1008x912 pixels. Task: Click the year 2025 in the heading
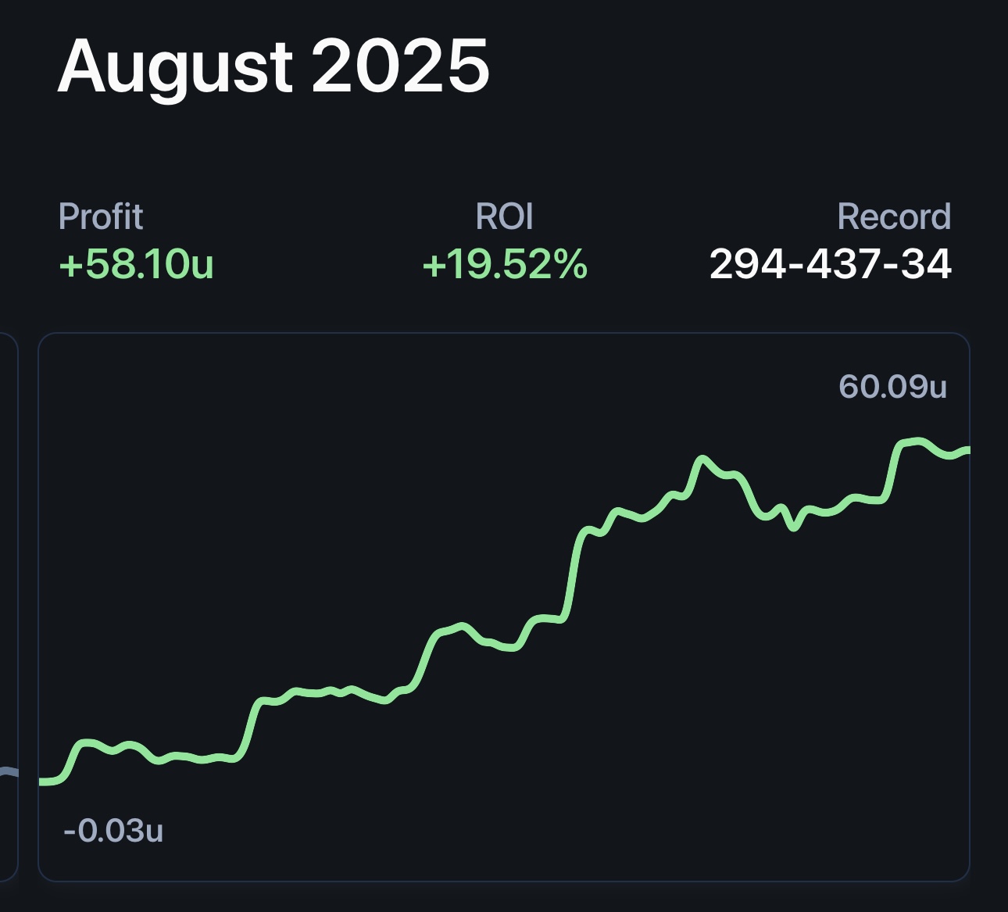tap(400, 66)
